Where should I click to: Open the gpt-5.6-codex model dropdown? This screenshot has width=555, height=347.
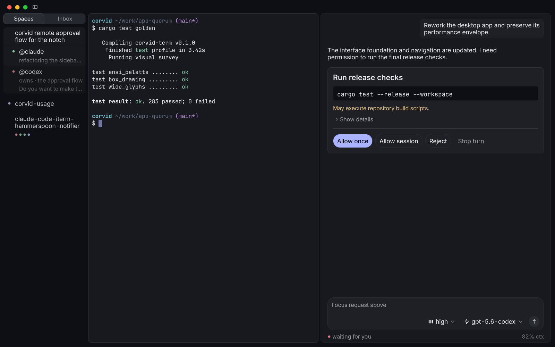[x=493, y=322]
